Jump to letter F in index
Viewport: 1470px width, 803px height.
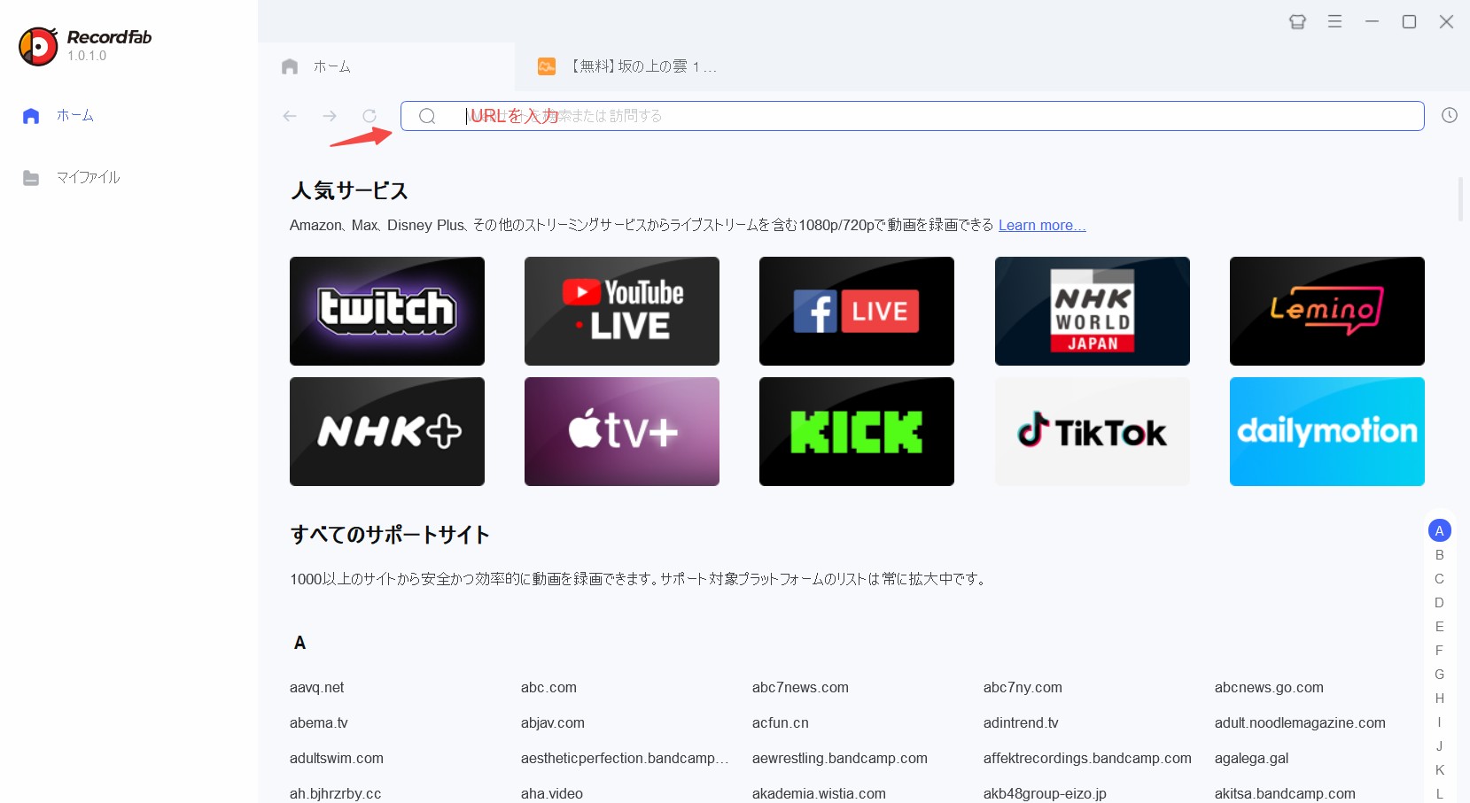click(x=1440, y=650)
